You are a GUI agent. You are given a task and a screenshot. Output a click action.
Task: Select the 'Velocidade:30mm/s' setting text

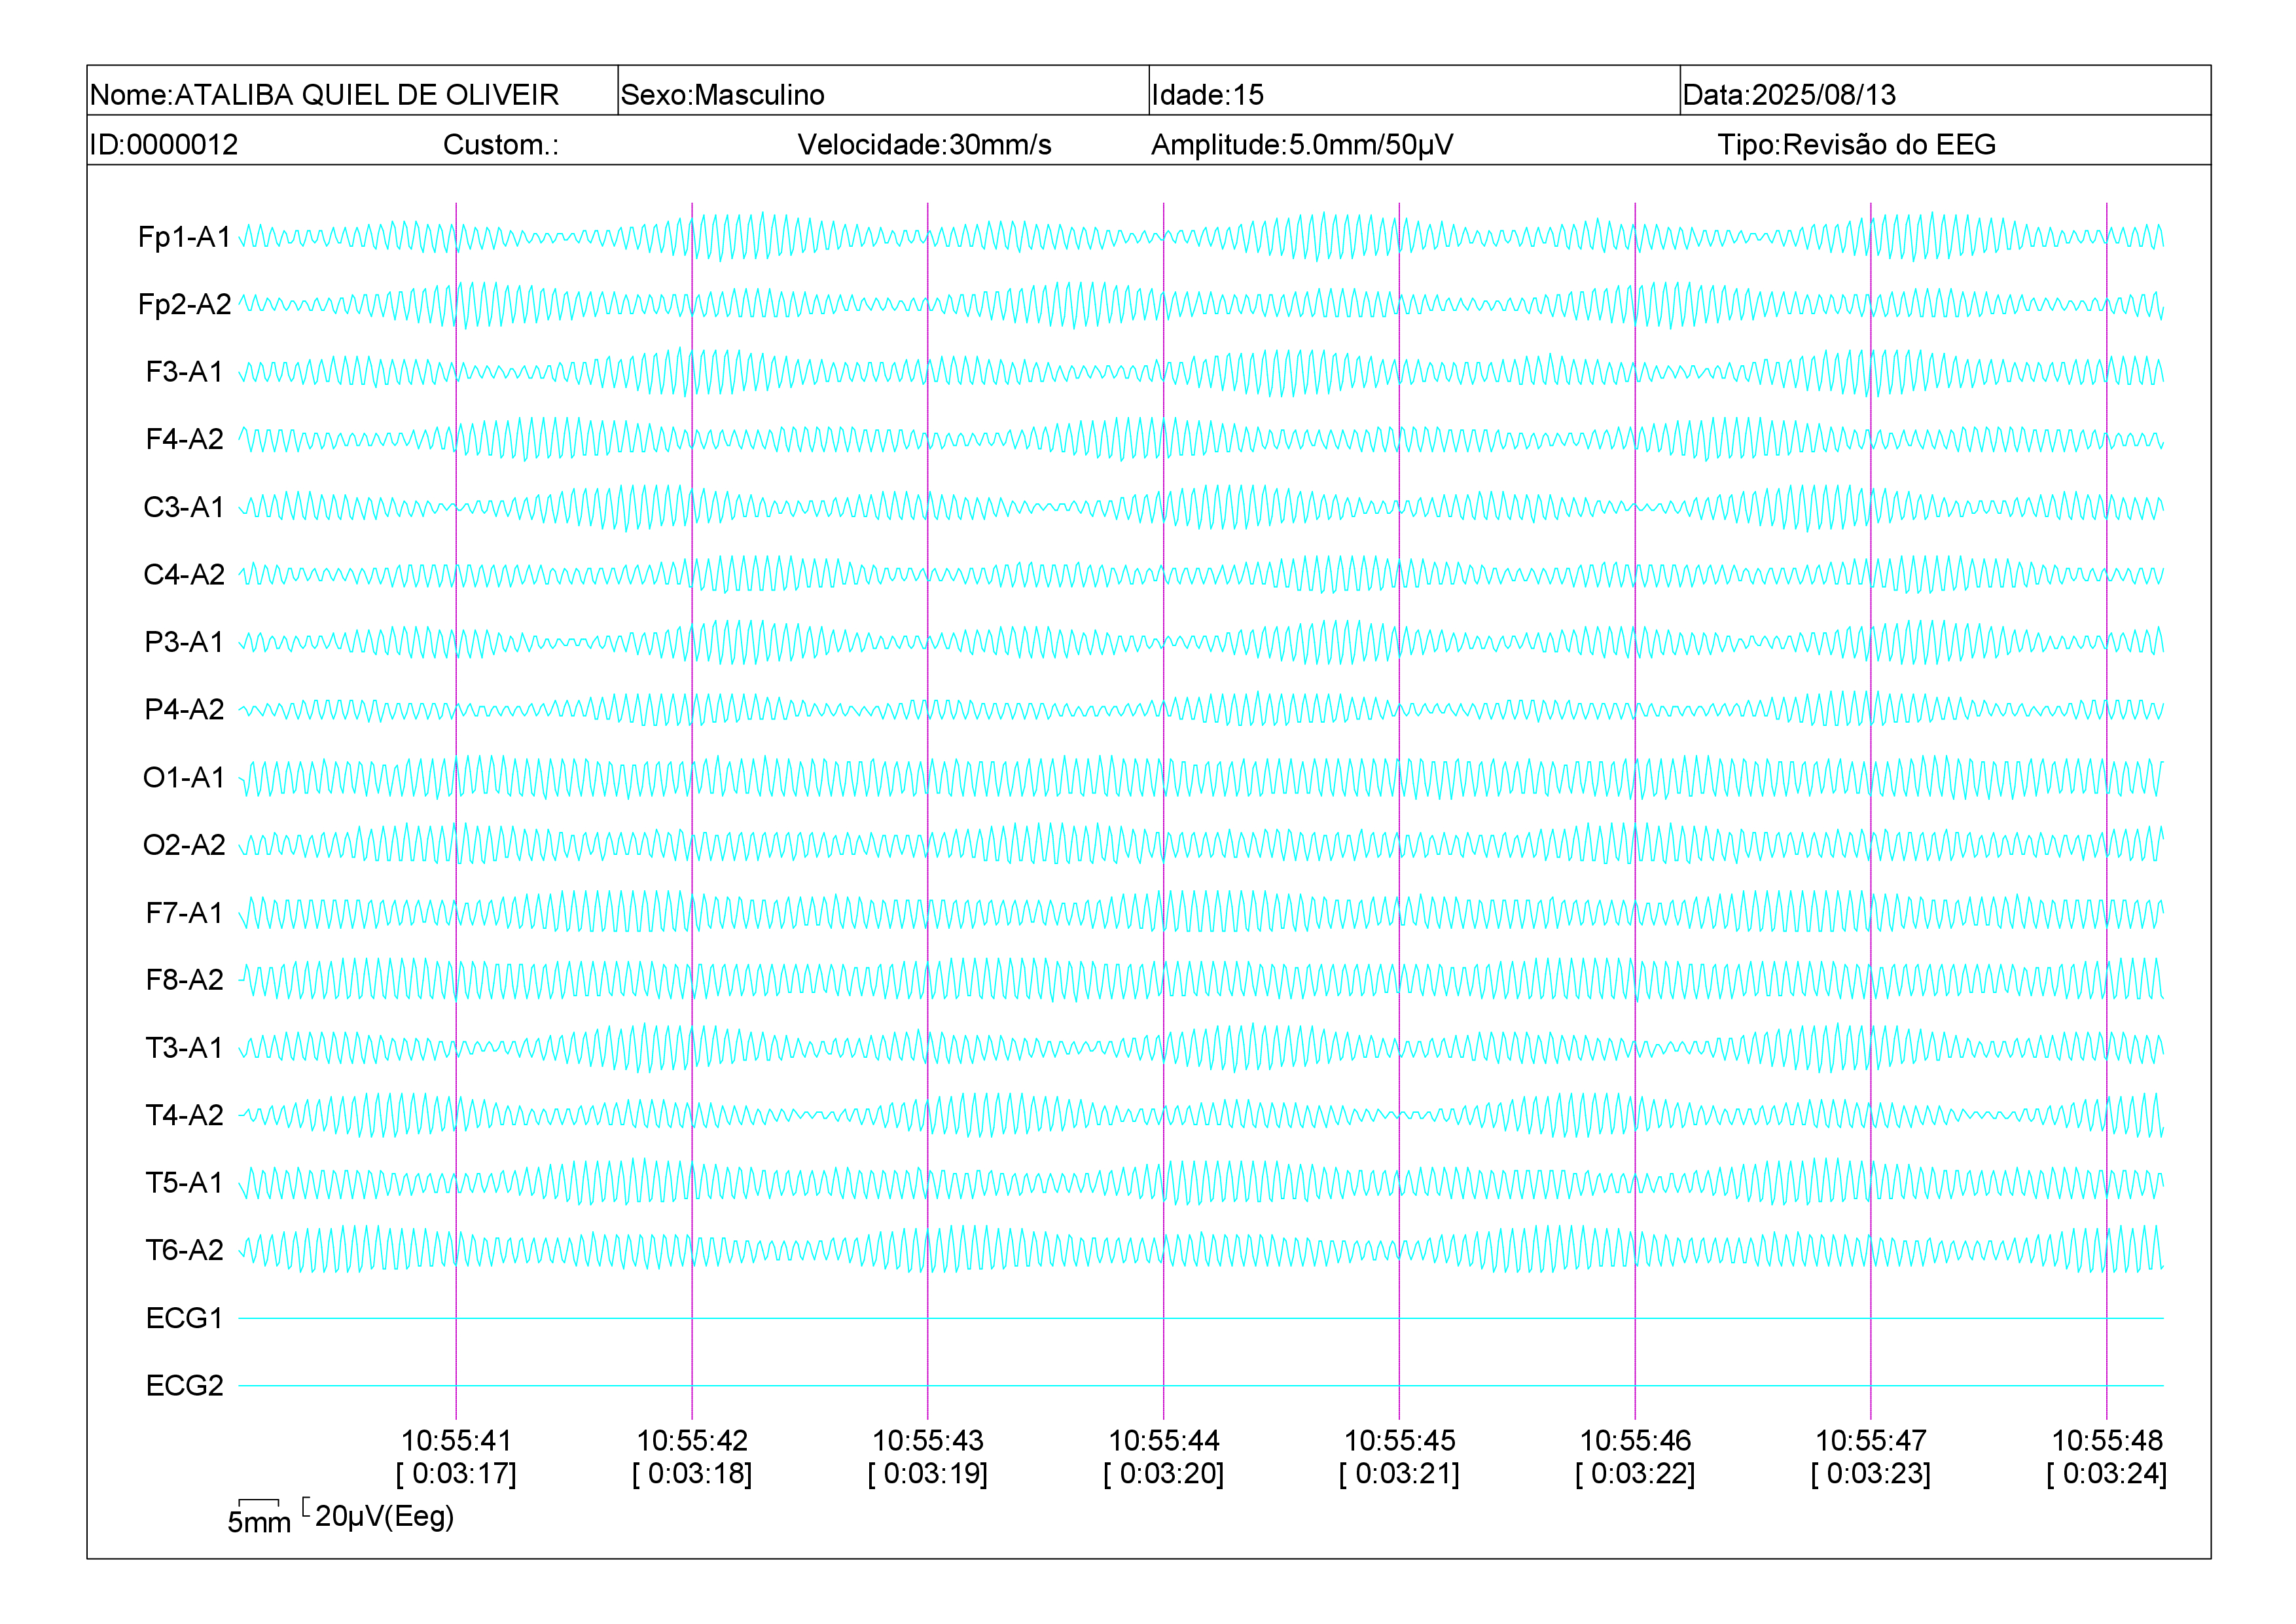coord(924,145)
